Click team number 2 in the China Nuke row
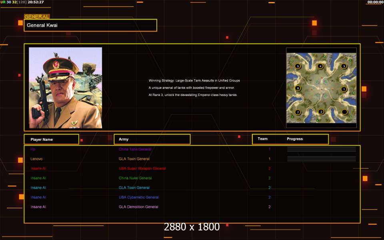384x240 pixels. pos(269,178)
